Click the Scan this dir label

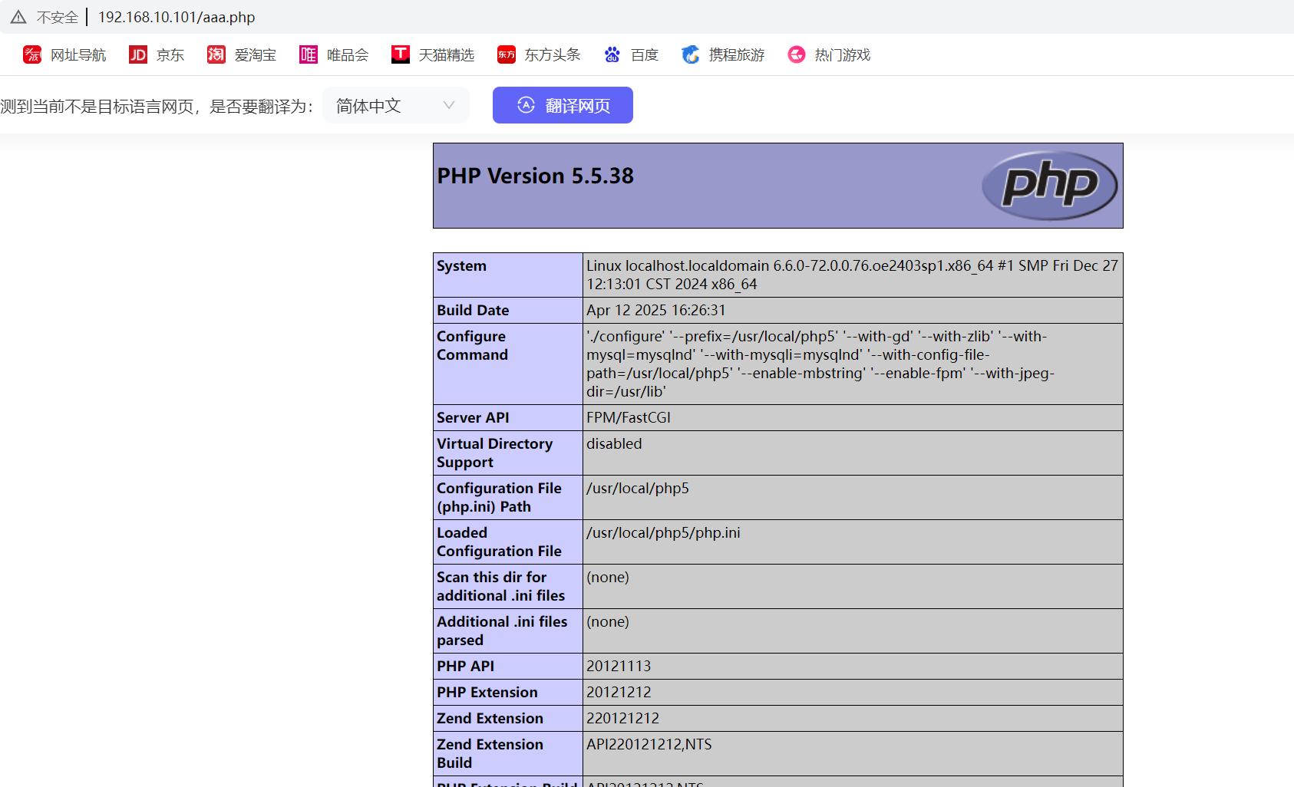tap(500, 586)
